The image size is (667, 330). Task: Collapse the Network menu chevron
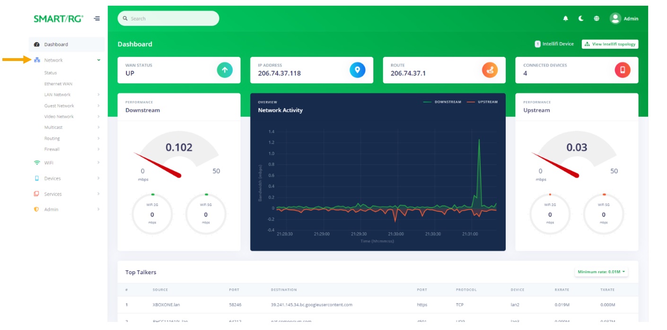click(x=99, y=60)
